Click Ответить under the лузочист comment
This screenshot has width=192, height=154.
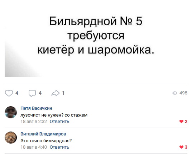pyautogui.click(x=59, y=122)
